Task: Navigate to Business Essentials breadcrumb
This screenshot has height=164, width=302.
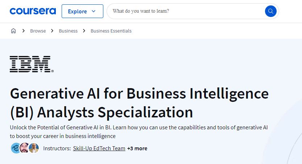Action: pos(111,31)
